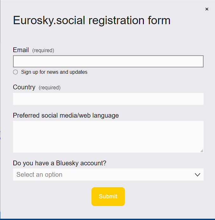This screenshot has height=220, width=215.
Task: Click the text area resize handle
Action: click(202, 151)
